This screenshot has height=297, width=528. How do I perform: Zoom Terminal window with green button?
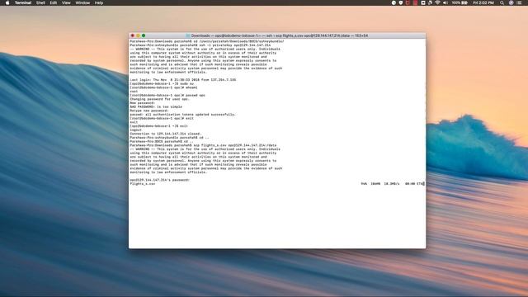[144, 35]
